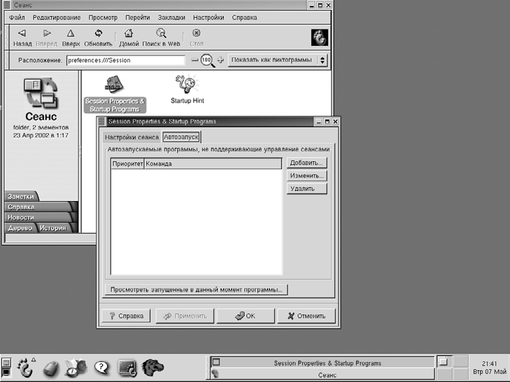
Task: Click Просмотреть запущенные в данный момент программы
Action: coord(196,289)
